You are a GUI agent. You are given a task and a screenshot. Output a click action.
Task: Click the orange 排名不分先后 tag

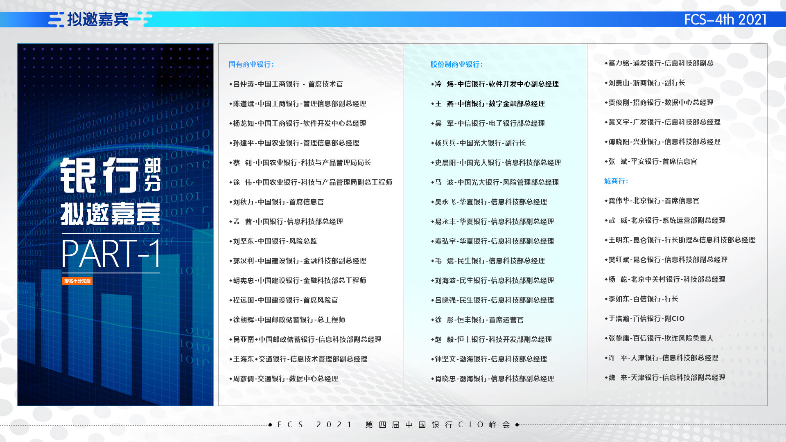click(x=77, y=281)
